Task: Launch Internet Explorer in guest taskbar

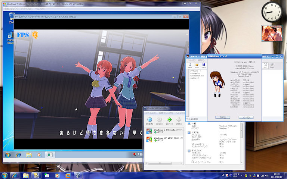Action: [18, 155]
